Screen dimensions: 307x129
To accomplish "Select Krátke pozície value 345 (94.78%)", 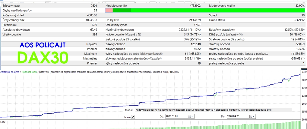I will pyautogui.click(x=192, y=34).
